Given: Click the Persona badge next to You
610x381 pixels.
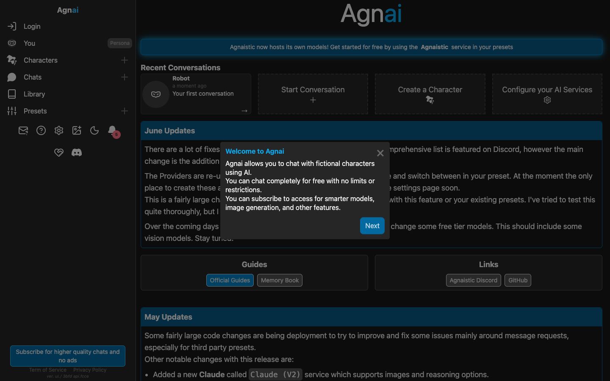Looking at the screenshot, I should [x=120, y=43].
